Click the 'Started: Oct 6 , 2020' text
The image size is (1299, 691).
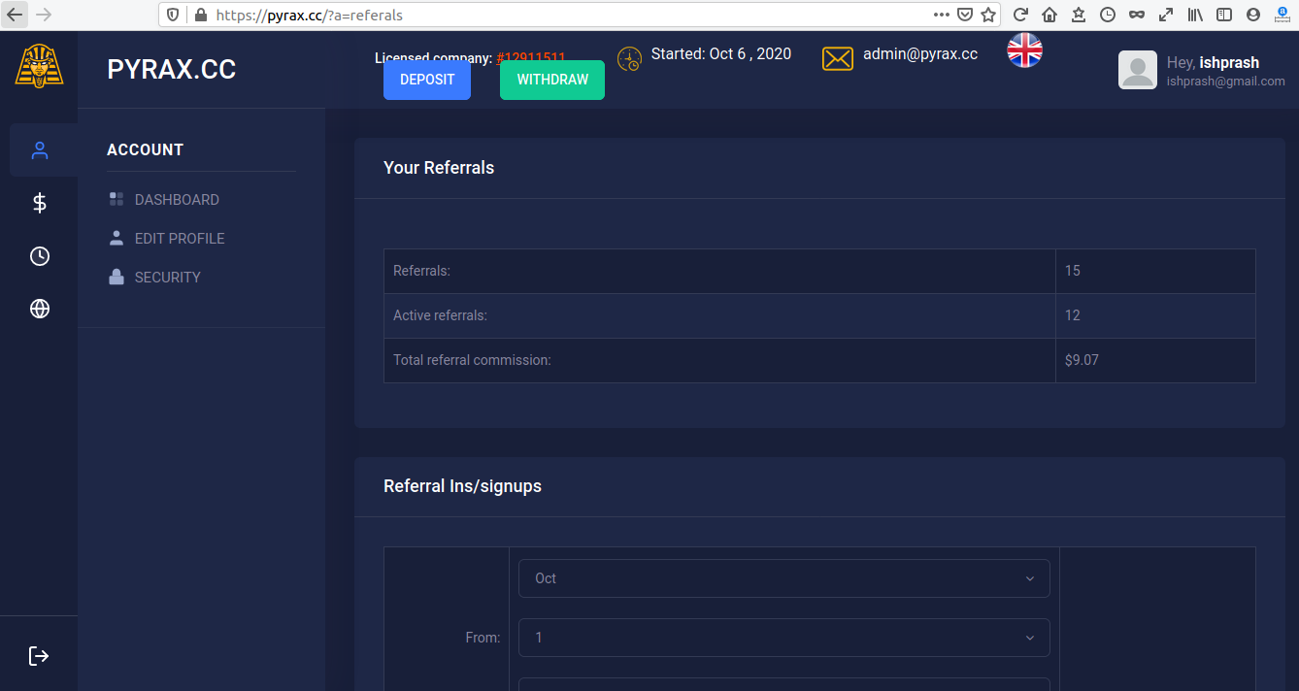(x=721, y=54)
